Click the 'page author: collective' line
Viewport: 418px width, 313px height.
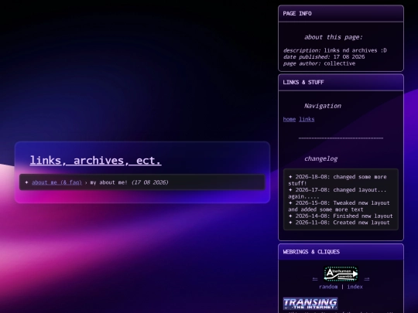coord(319,63)
